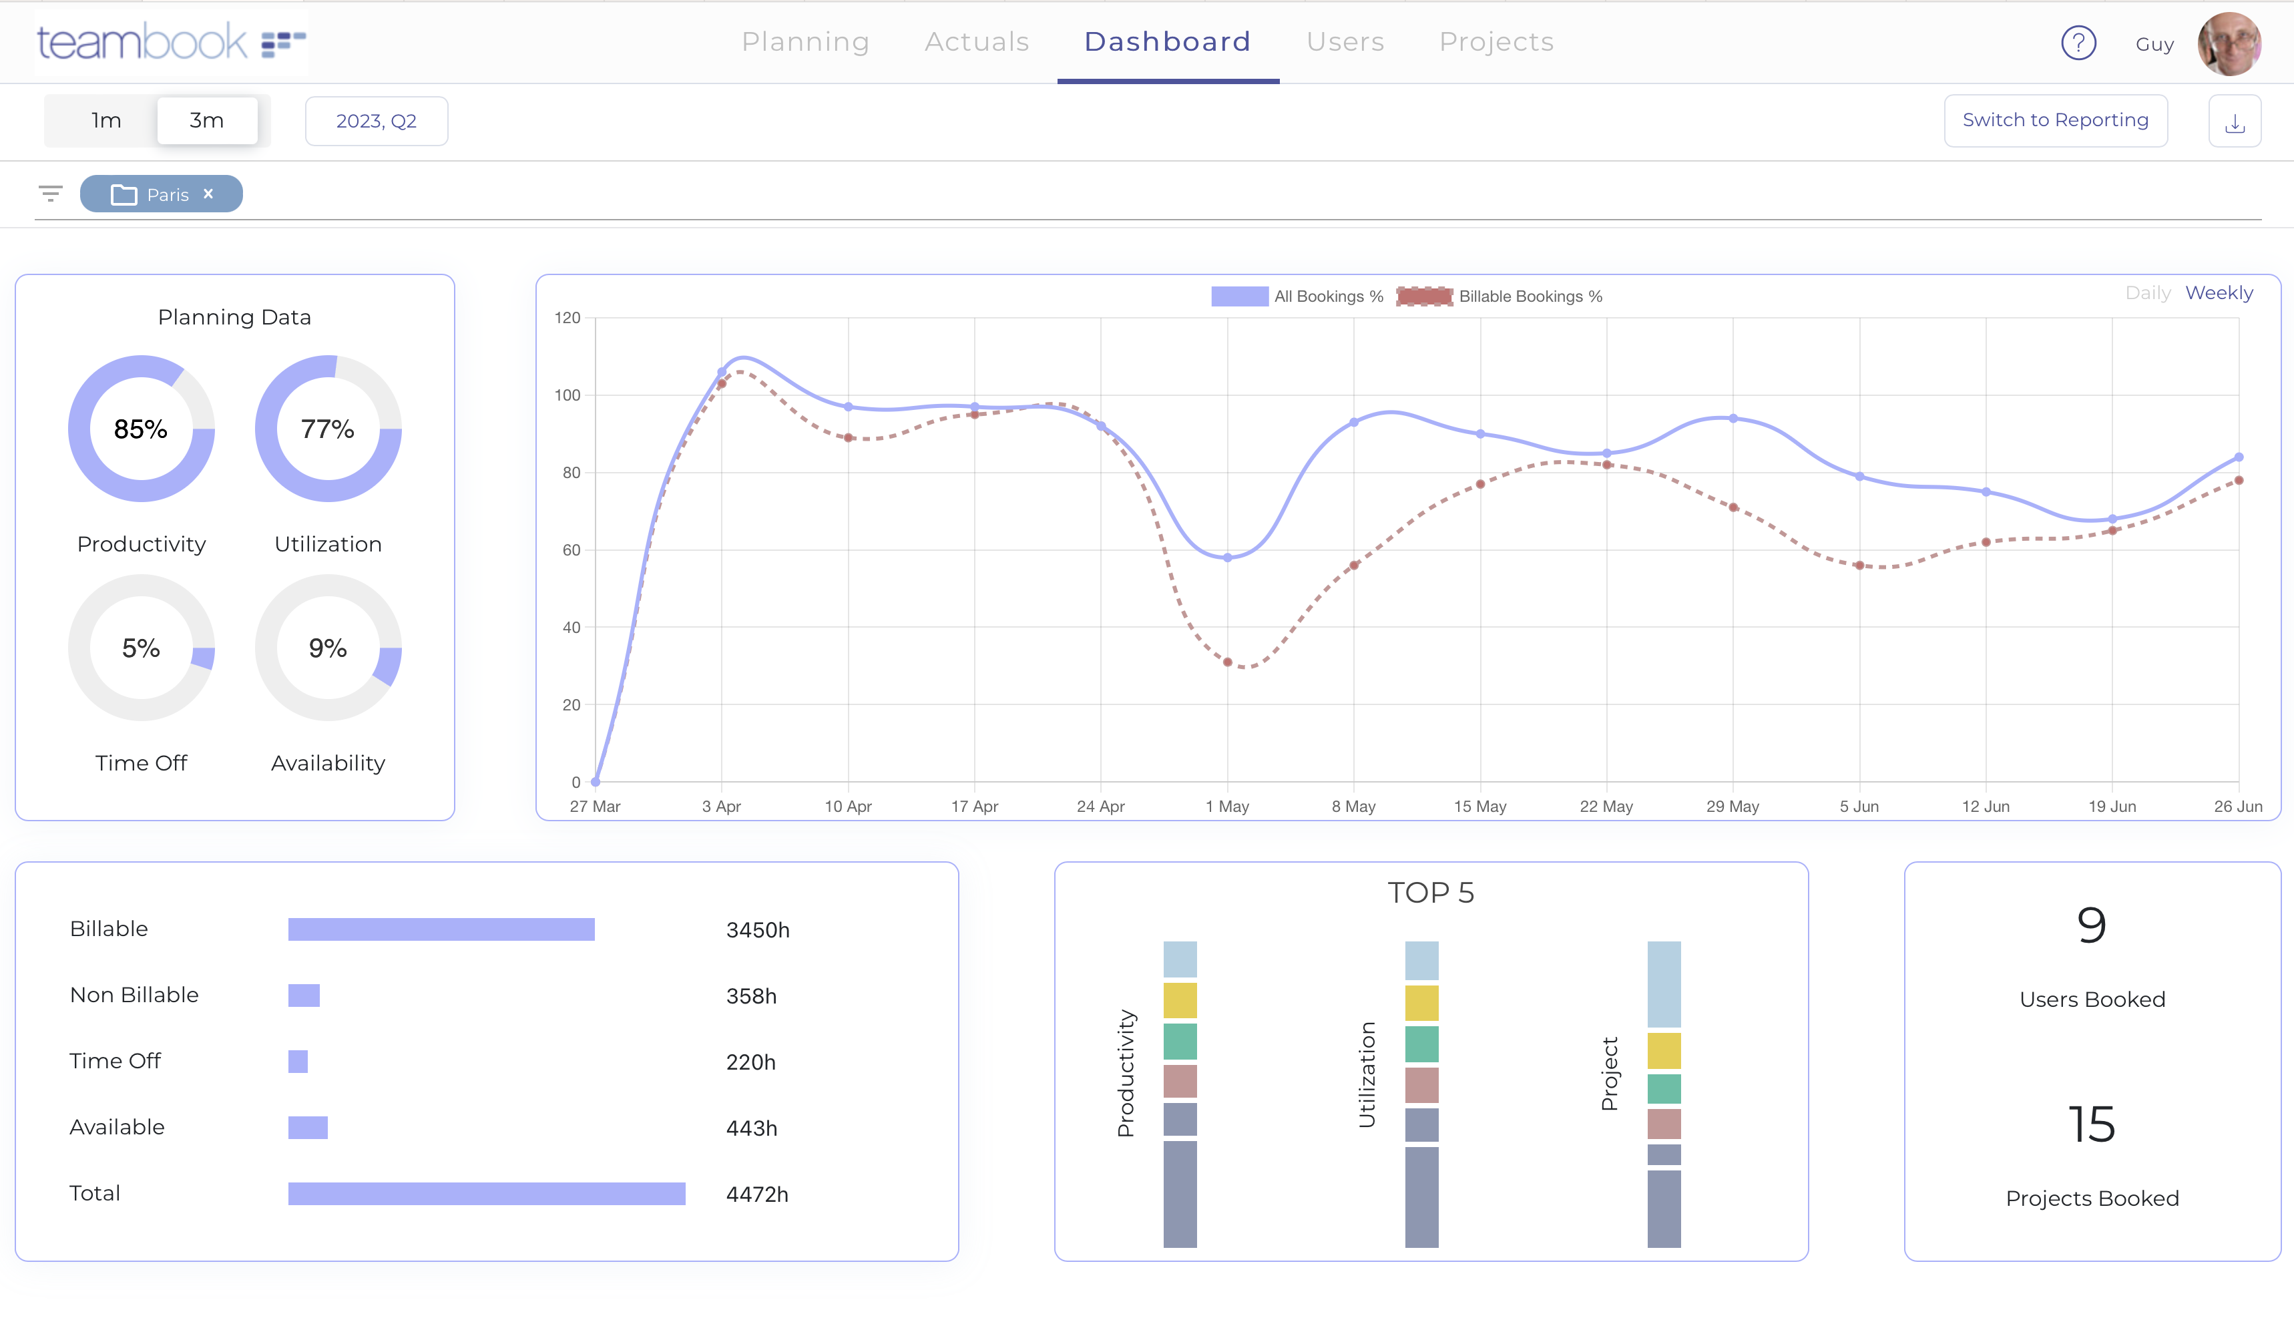Switch to Daily view on chart
The width and height of the screenshot is (2294, 1318).
pos(2146,292)
